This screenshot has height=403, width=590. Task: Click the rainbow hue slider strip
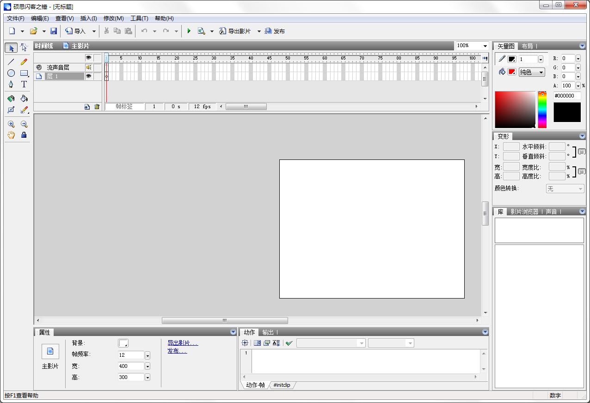pyautogui.click(x=542, y=110)
